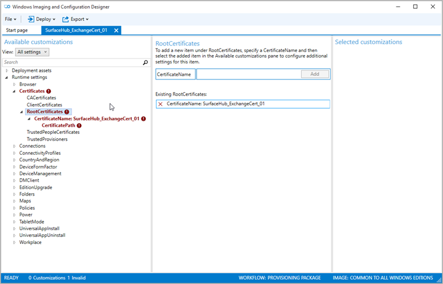Close the SurfaceHub_ExchangeCert_01 tab

[x=117, y=30]
